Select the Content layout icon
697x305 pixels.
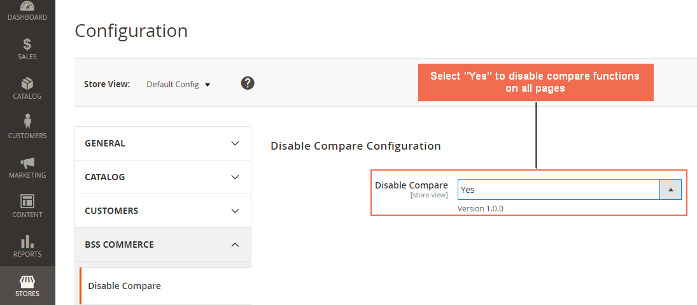click(x=27, y=201)
